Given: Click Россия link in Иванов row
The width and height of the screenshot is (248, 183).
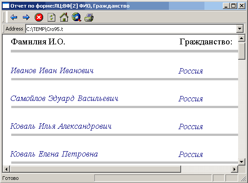Looking at the screenshot, I should tap(190, 71).
